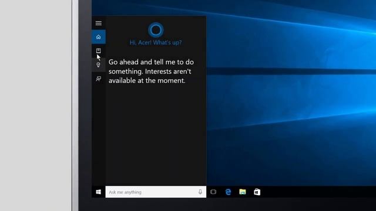Open the Cortana Feedback icon

point(98,79)
